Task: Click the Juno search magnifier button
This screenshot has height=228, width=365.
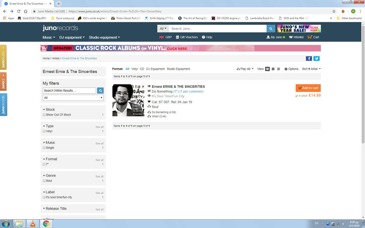Action: click(270, 28)
